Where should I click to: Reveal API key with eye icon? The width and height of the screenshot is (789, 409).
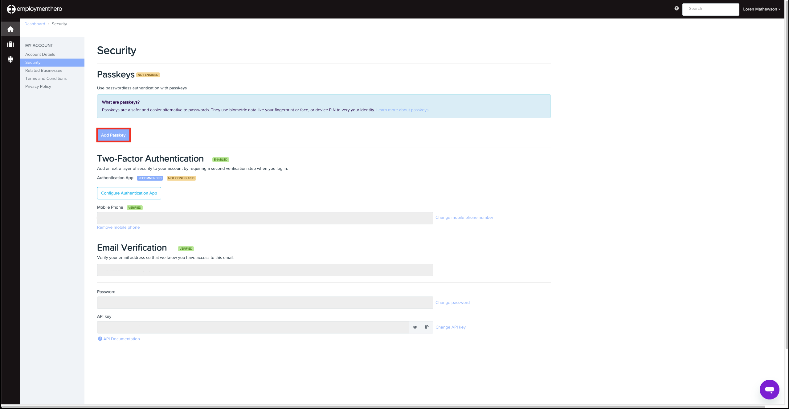pyautogui.click(x=415, y=327)
